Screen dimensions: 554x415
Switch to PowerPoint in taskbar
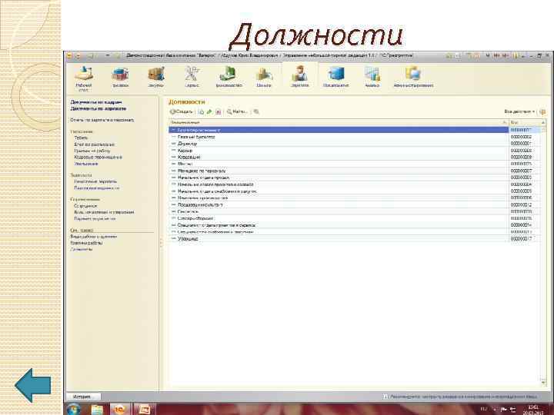(145, 410)
